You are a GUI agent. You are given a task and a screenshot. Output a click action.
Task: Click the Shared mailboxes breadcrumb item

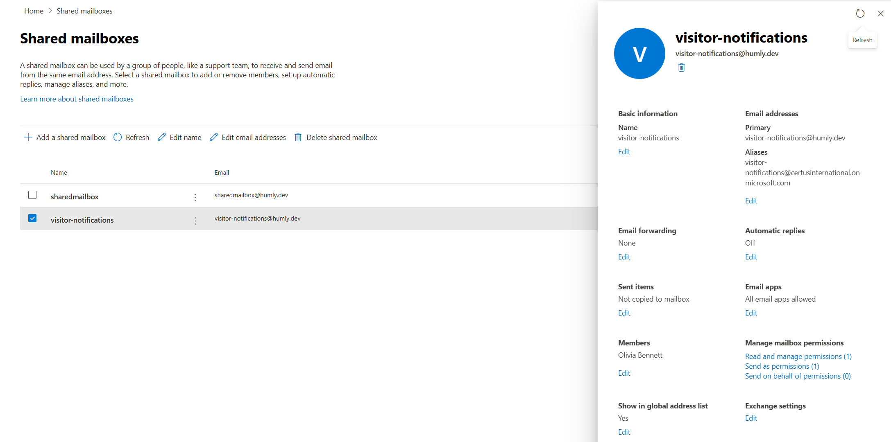(84, 11)
